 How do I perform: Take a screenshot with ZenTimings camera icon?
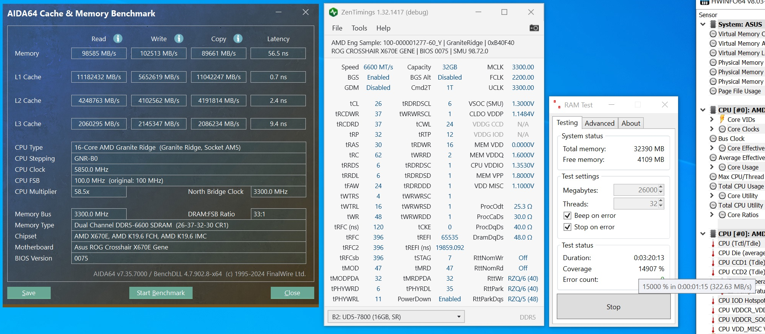[x=534, y=28]
